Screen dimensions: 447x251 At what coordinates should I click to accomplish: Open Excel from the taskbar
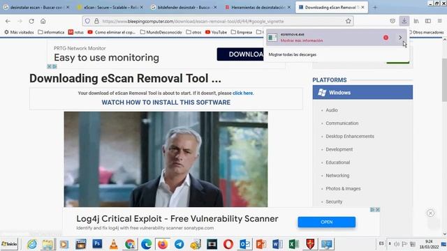pyautogui.click(x=293, y=244)
